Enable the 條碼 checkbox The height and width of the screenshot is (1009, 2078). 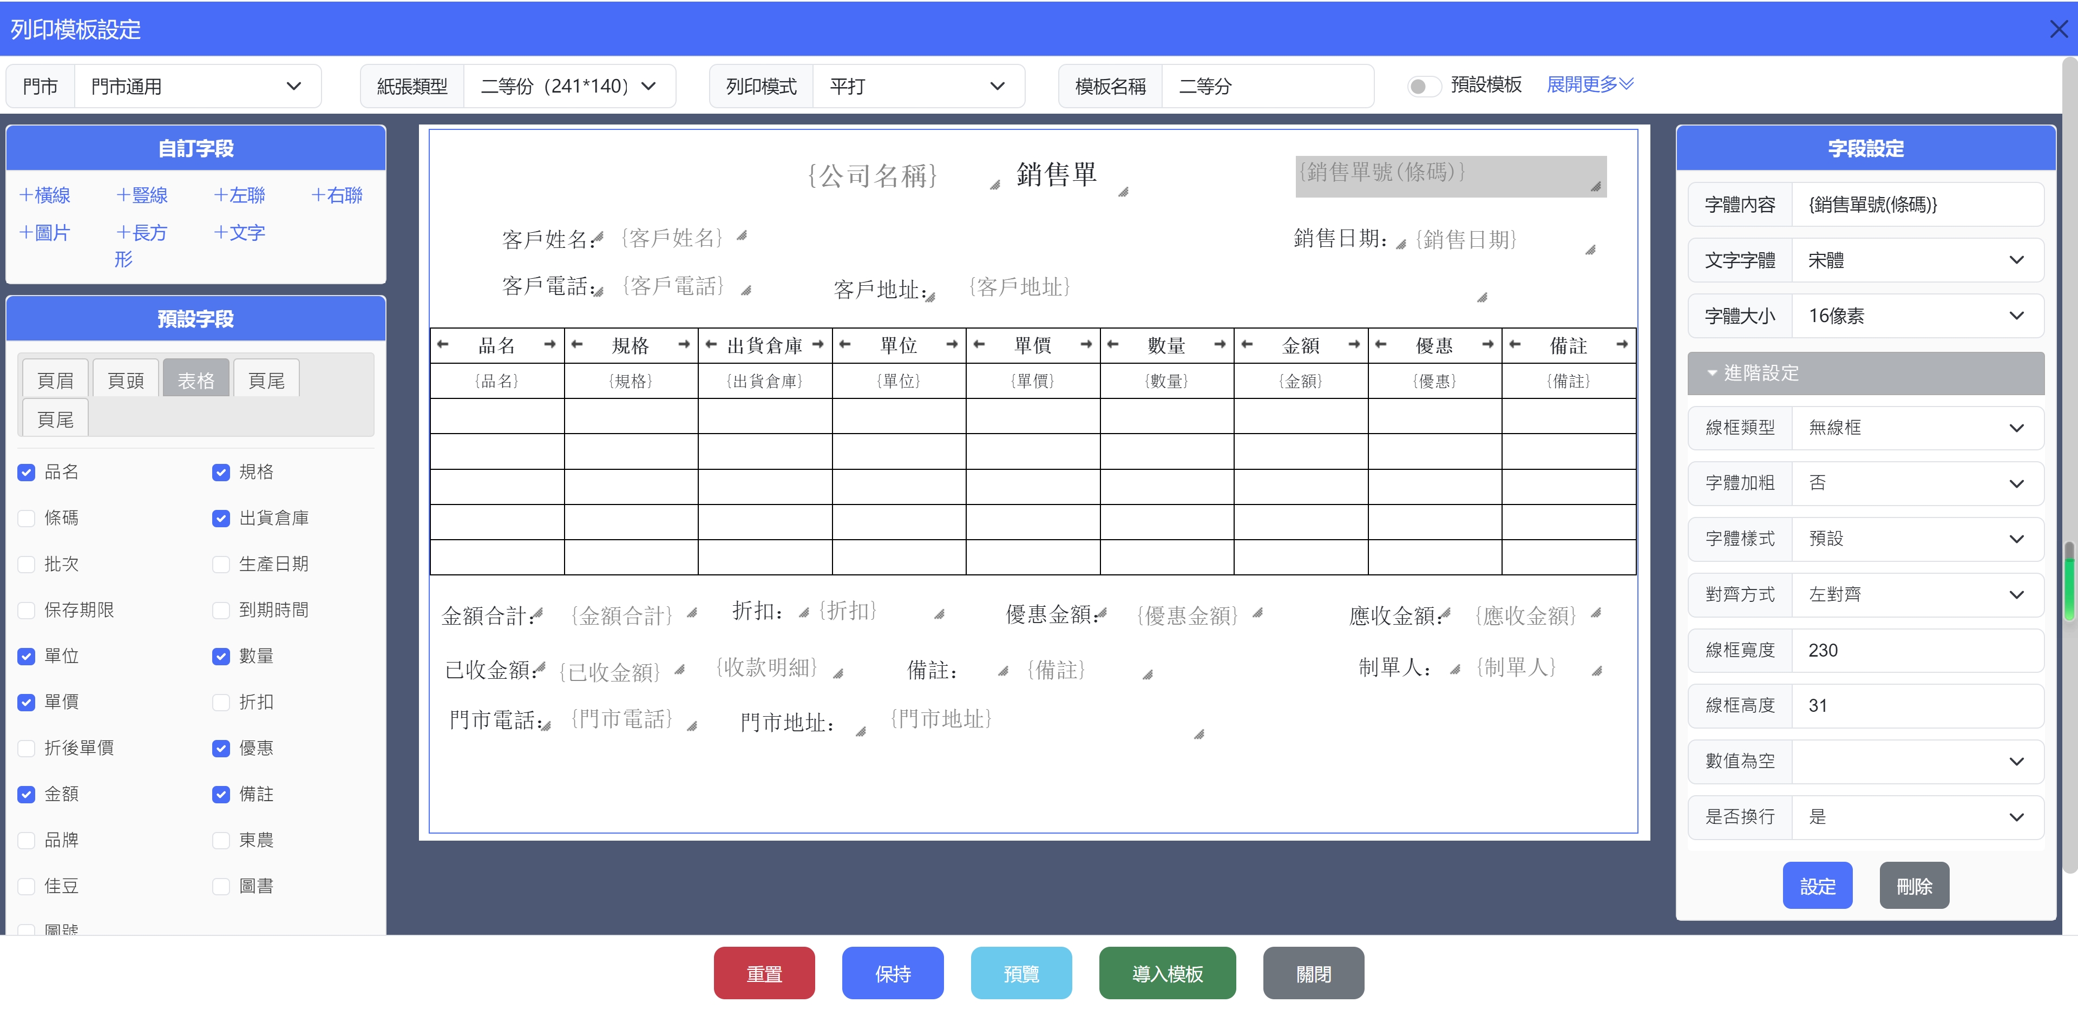[x=27, y=518]
